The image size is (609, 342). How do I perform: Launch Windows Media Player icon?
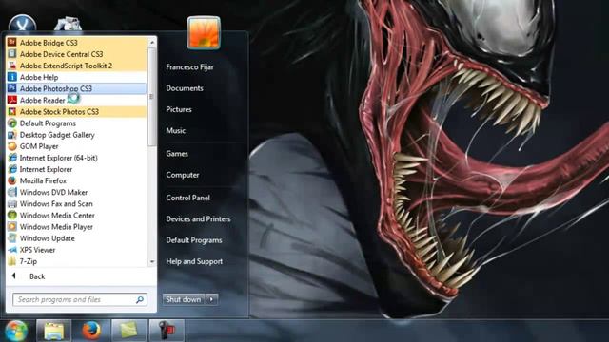click(x=12, y=227)
